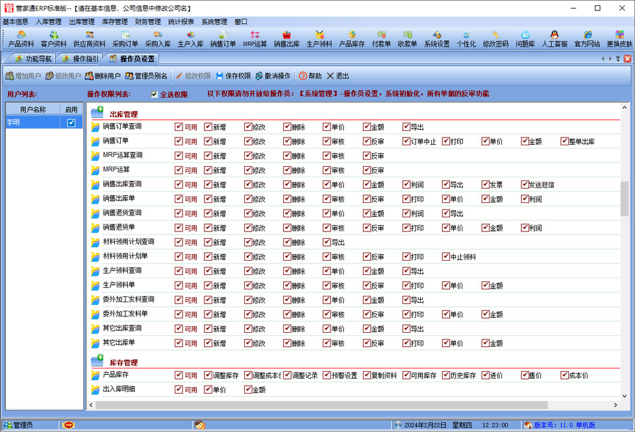Click the 保存权限 button
This screenshot has height=432, width=635.
click(233, 76)
